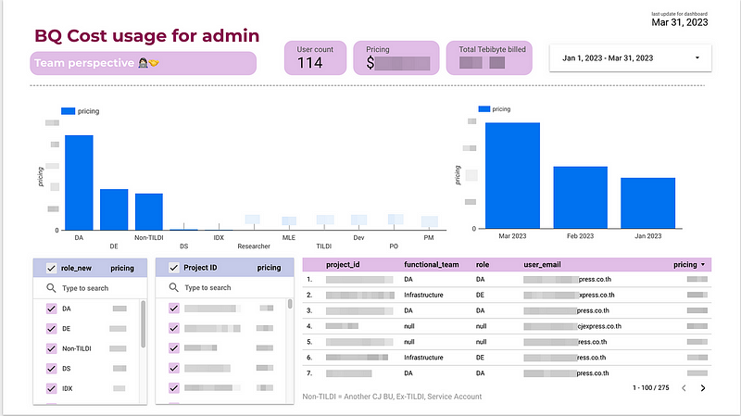Image resolution: width=741 pixels, height=416 pixels.
Task: Click the Team perspective label button
Action: pyautogui.click(x=143, y=63)
